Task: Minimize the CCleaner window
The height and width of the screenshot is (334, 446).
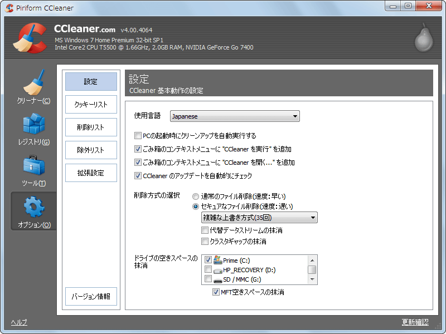Action: (x=393, y=6)
